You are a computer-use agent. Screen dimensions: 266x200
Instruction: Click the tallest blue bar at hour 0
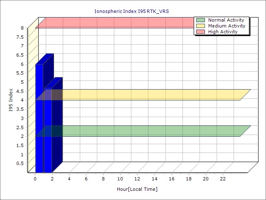coord(39,117)
